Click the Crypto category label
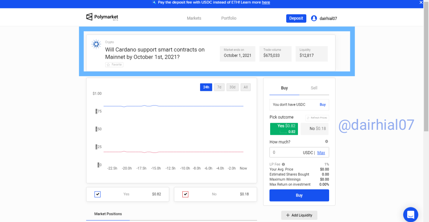This screenshot has width=429, height=222. pos(110,42)
